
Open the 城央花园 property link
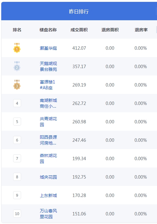(48, 177)
